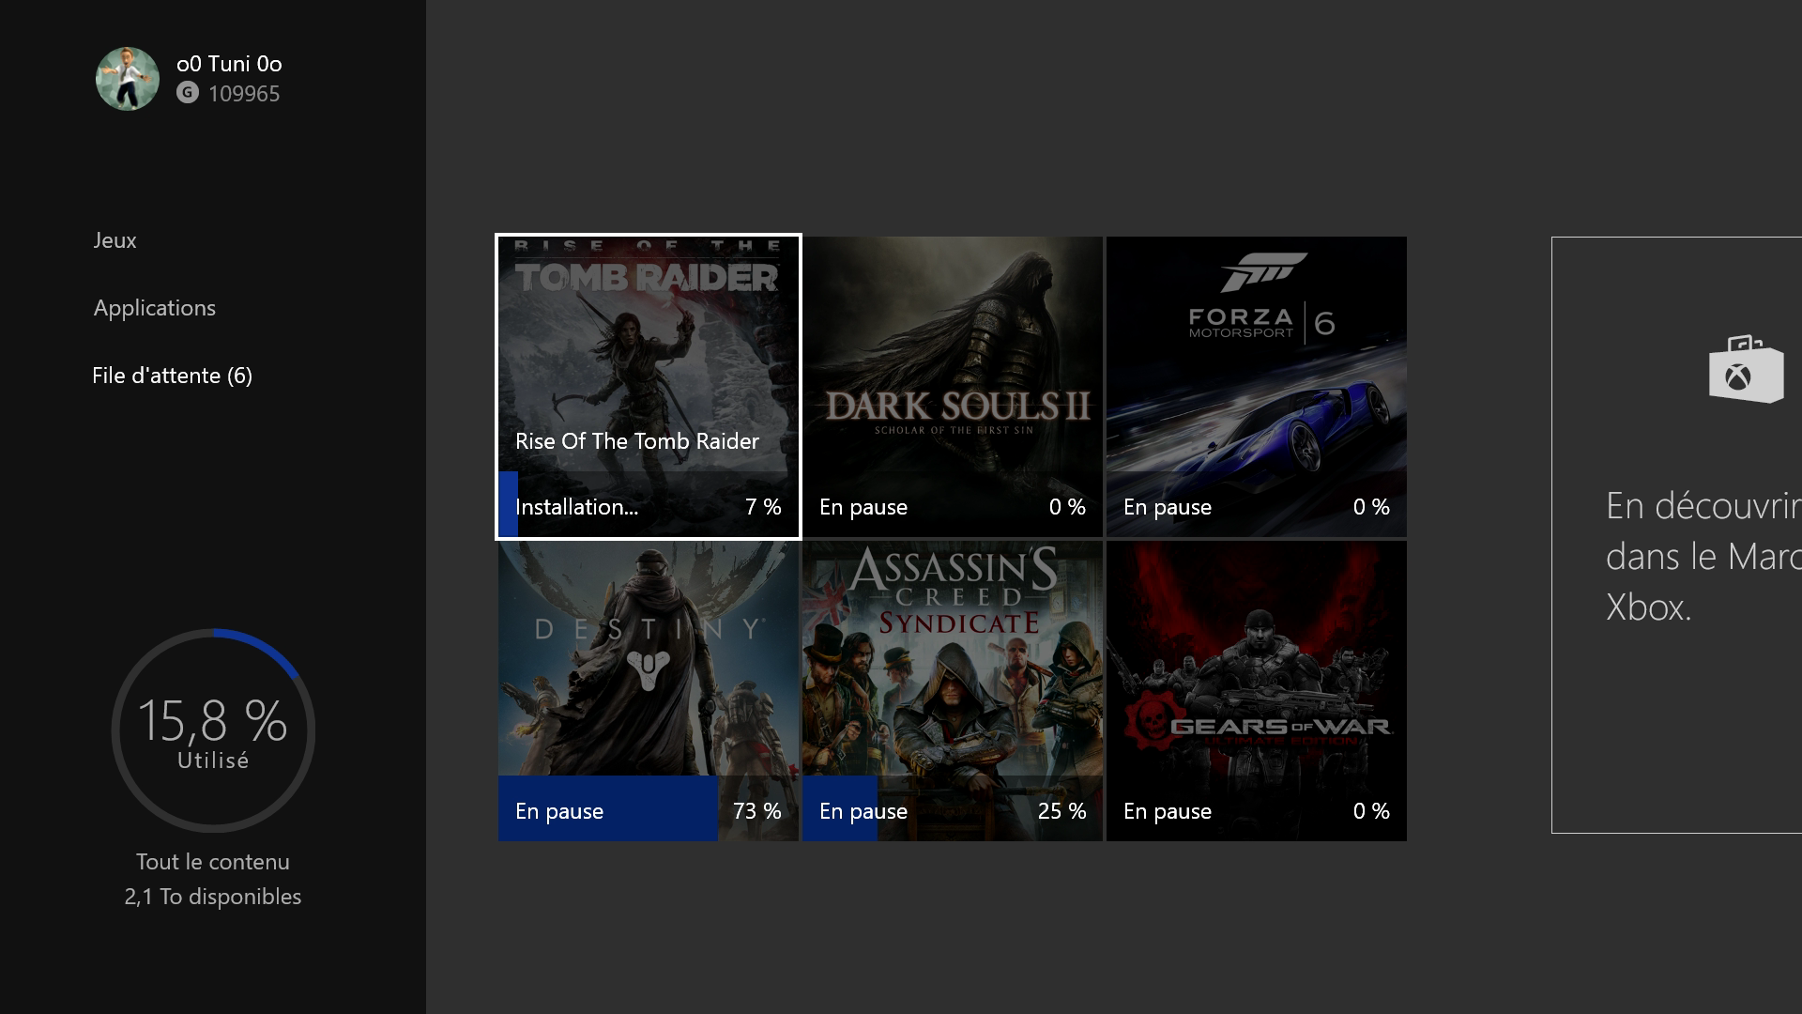1802x1014 pixels.
Task: Open the Xbox Store shopping bag icon
Action: (1746, 369)
